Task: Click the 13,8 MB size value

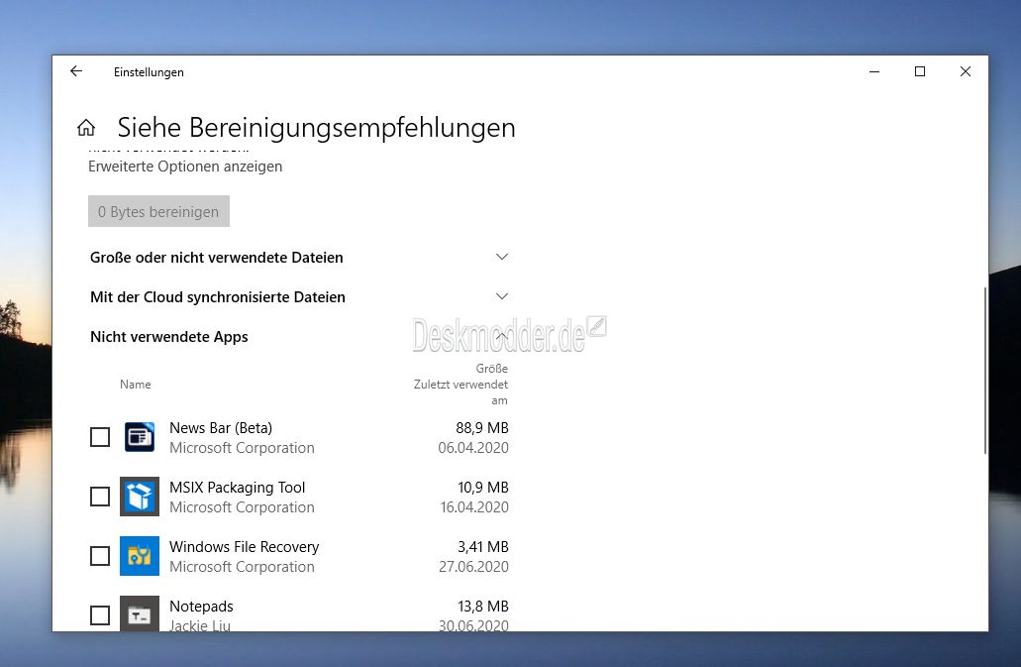Action: click(x=483, y=606)
